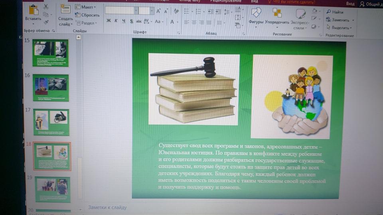Viewport: 383px width, 215px height.
Task: Click the slide notes area 'Заметки к слайду'
Action: [x=107, y=207]
